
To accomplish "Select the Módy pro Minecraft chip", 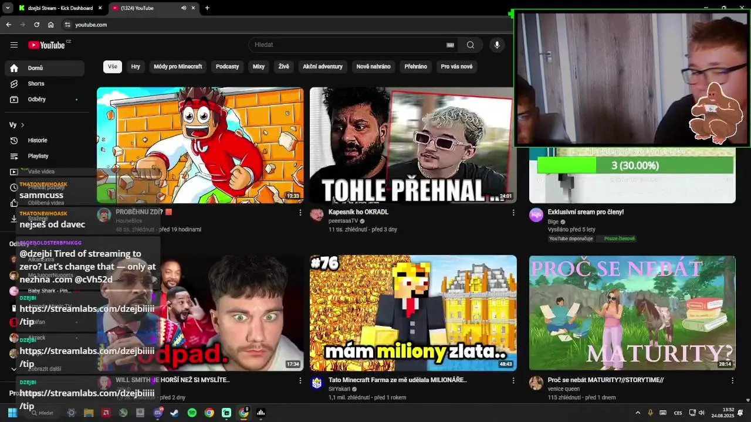I will [x=178, y=67].
